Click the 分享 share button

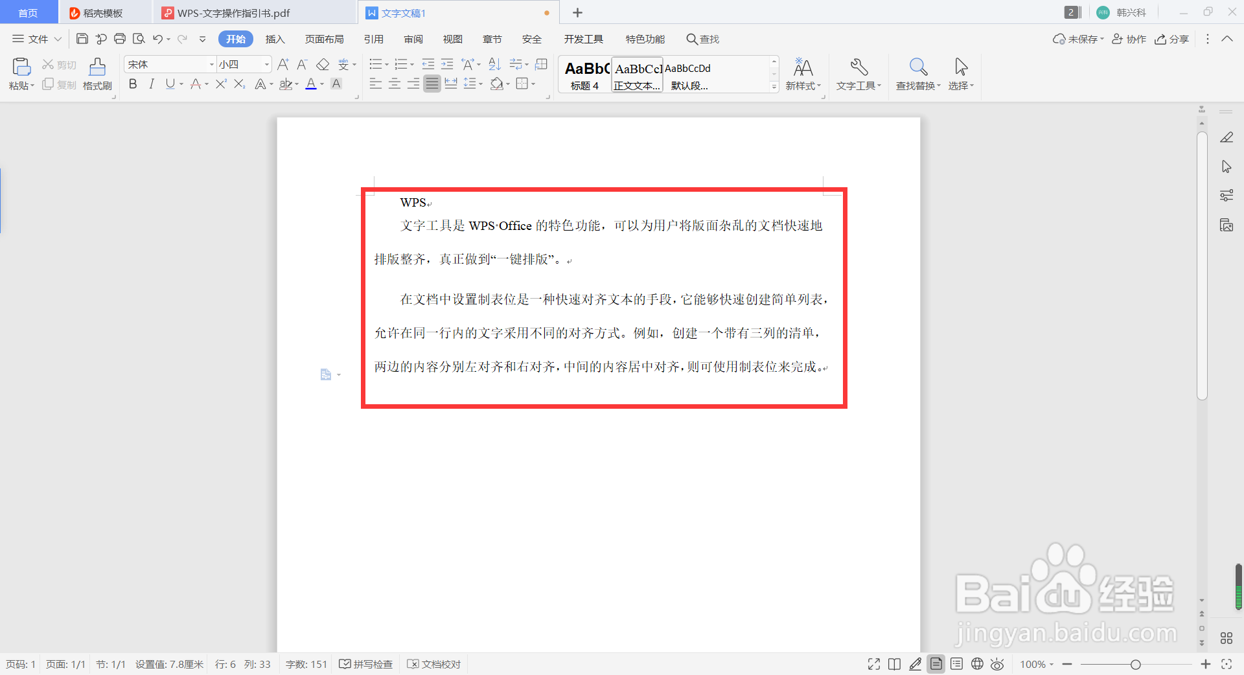[x=1171, y=39]
